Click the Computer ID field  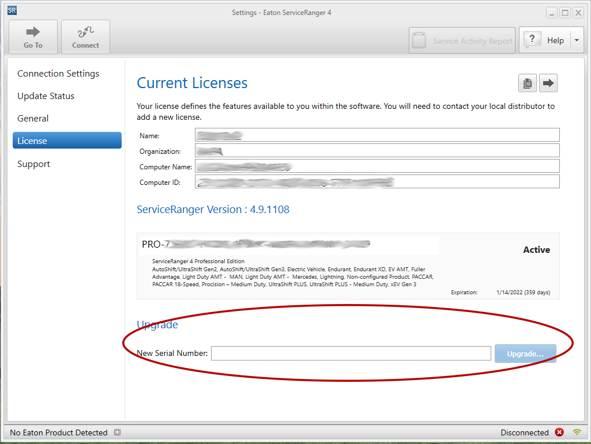[377, 181]
